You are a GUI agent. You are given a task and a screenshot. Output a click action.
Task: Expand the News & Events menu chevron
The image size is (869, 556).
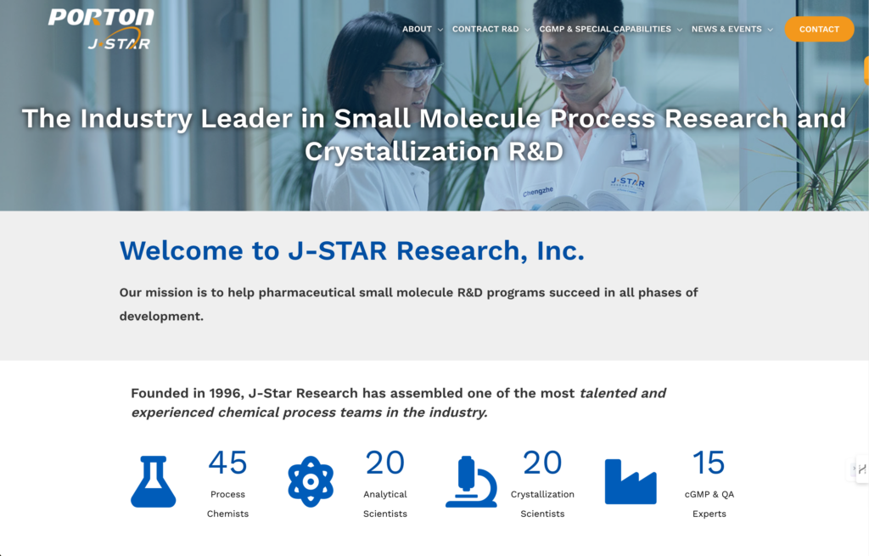(x=771, y=30)
